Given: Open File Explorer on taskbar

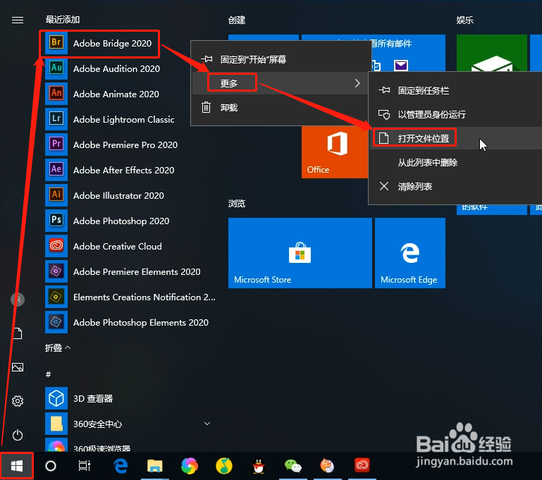Looking at the screenshot, I should pos(155,466).
